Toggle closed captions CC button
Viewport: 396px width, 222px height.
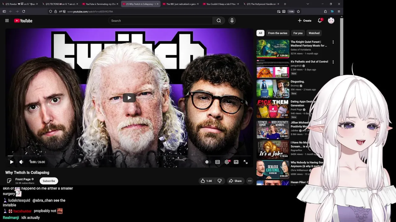click(217, 162)
